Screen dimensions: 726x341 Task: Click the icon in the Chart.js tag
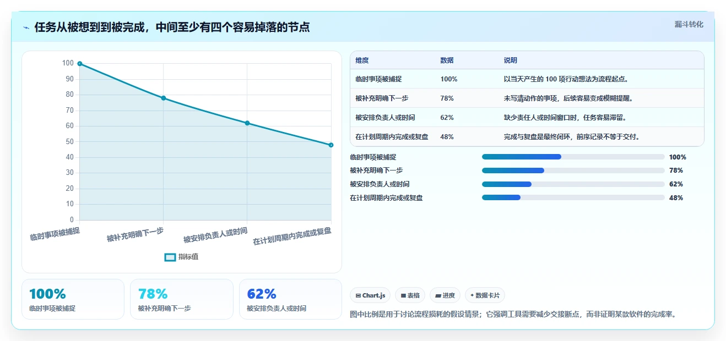click(358, 296)
